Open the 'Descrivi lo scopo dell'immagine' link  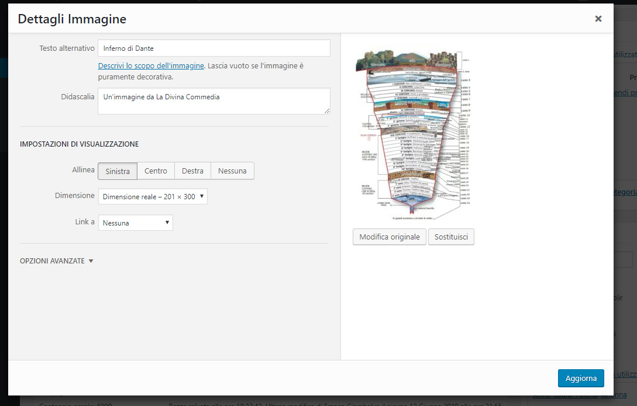tap(151, 65)
